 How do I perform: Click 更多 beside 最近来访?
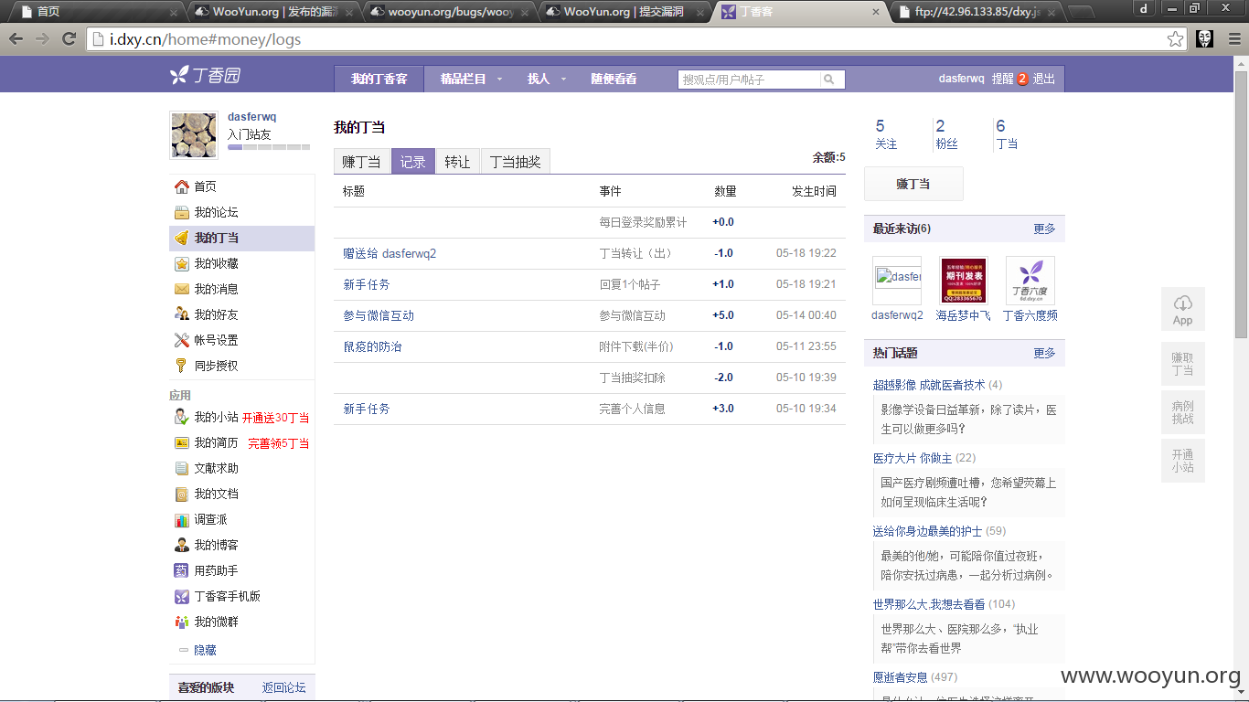1044,229
